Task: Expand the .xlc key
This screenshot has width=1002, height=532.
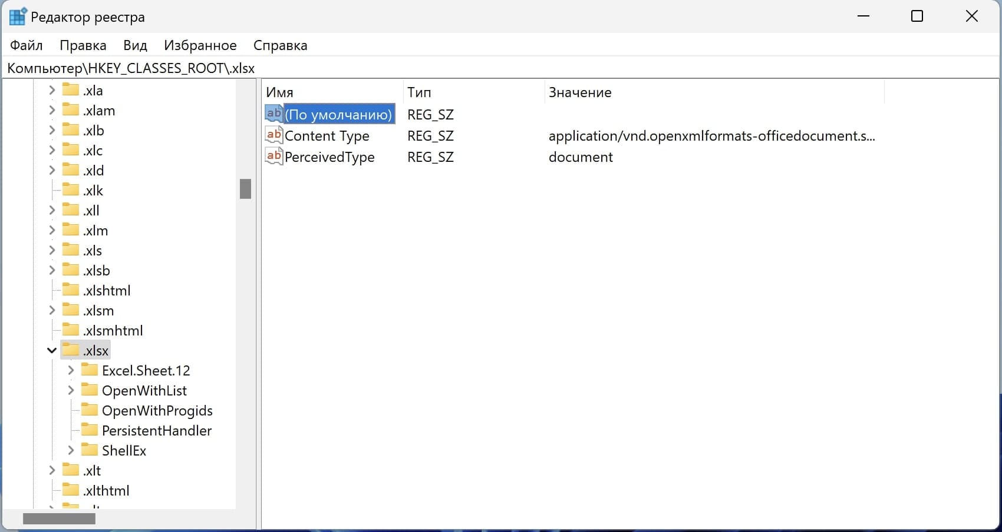Action: pos(52,150)
